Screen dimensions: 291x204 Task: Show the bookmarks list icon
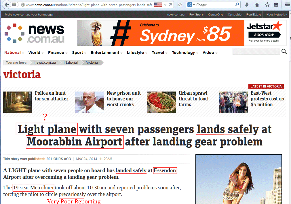276,5
